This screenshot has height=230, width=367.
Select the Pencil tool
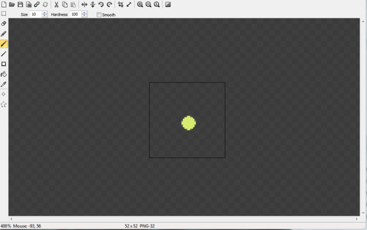pyautogui.click(x=4, y=34)
